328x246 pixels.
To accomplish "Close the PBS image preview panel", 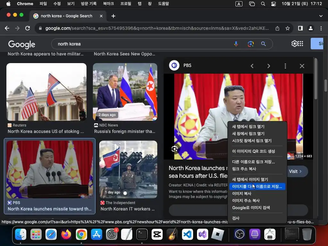I will click(302, 66).
